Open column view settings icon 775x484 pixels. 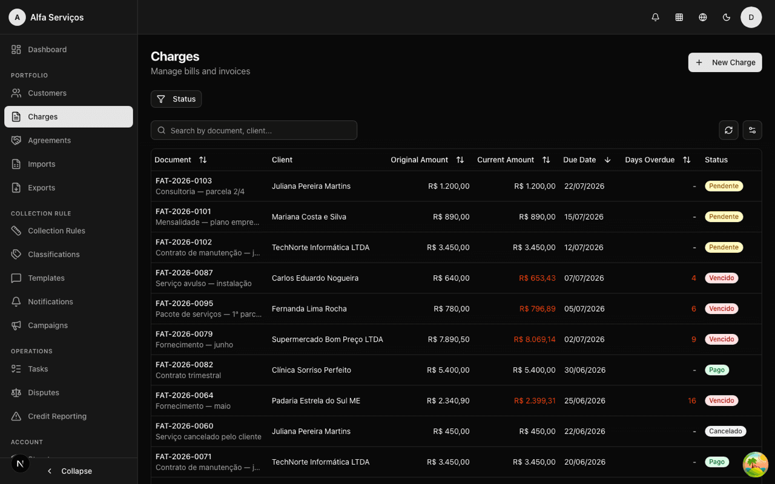[x=752, y=130]
